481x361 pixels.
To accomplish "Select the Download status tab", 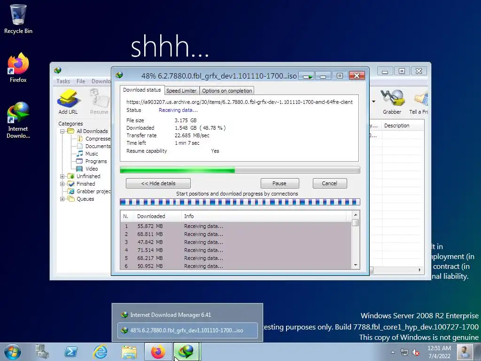I will [142, 90].
